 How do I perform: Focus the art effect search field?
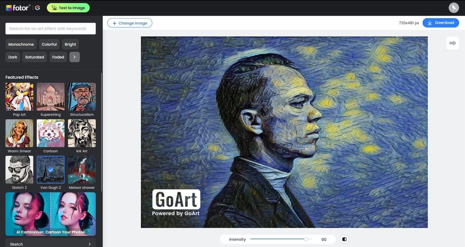coord(51,29)
